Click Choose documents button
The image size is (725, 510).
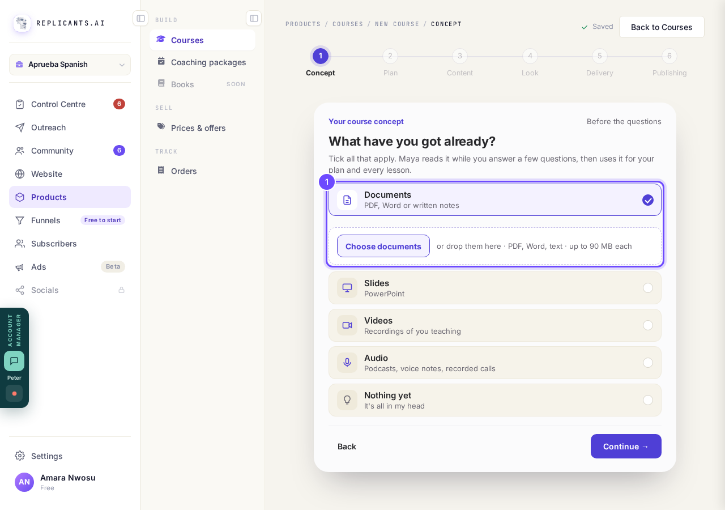(x=383, y=246)
